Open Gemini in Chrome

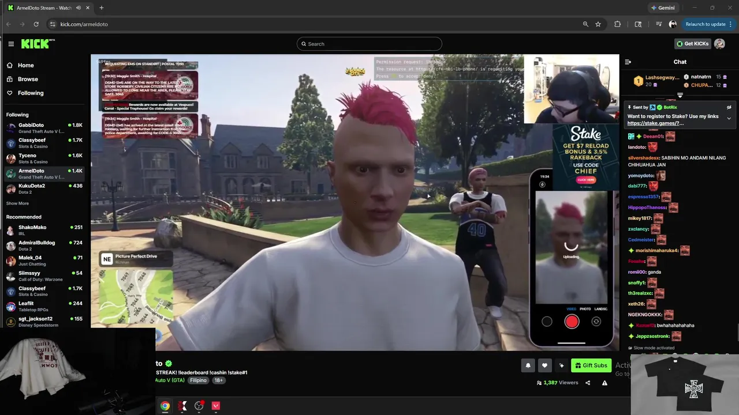(x=662, y=7)
